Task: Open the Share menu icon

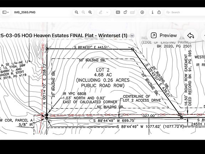Action: point(159,12)
